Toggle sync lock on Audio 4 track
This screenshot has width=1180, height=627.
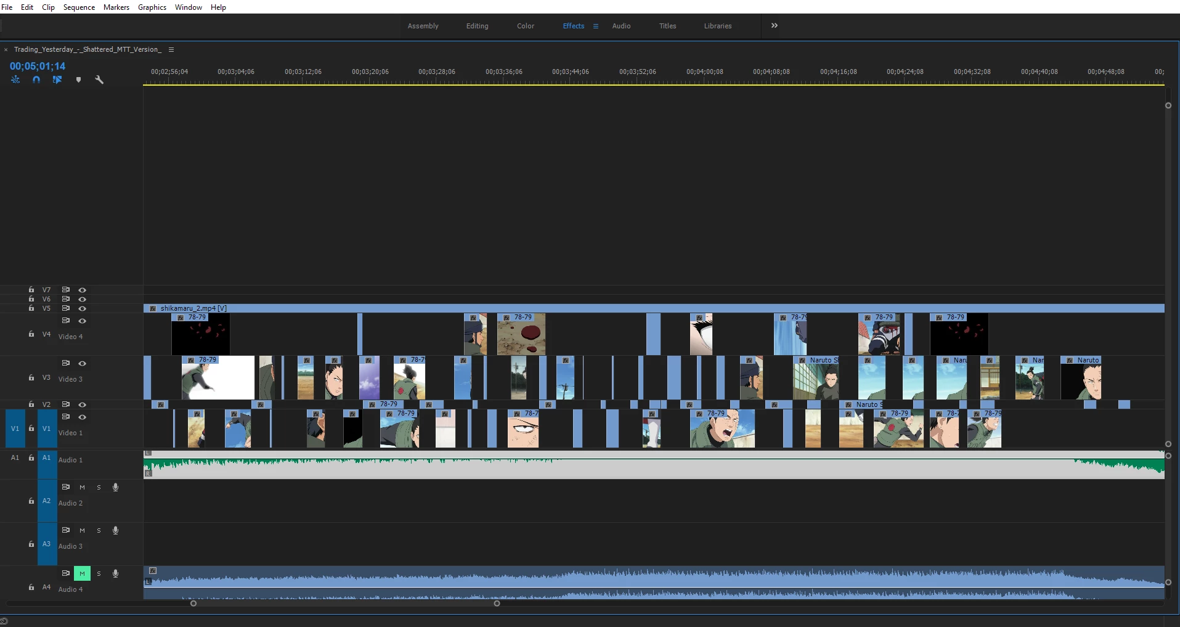tap(65, 573)
